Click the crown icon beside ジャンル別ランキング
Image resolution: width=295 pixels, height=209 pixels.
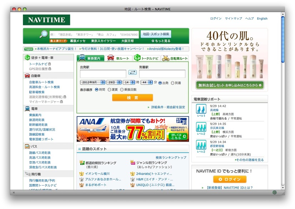click(x=133, y=162)
